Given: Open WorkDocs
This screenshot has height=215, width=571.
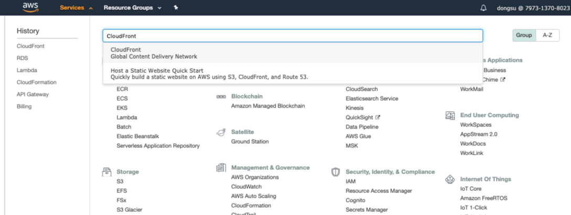Looking at the screenshot, I should [x=473, y=144].
